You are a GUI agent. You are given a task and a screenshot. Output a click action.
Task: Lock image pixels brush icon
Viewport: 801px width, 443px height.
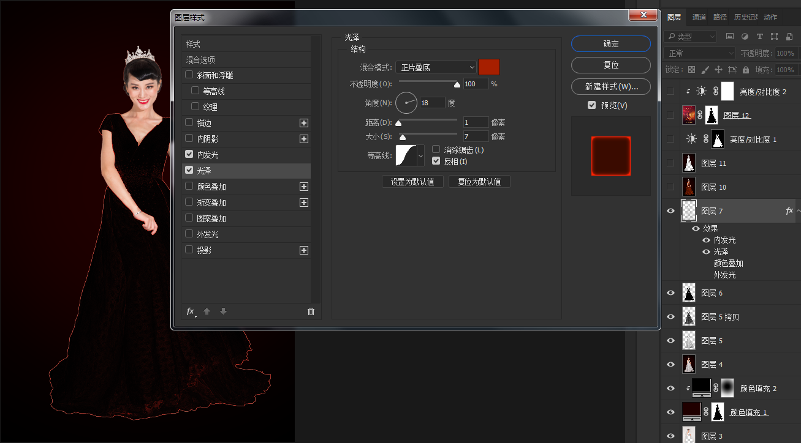click(705, 70)
